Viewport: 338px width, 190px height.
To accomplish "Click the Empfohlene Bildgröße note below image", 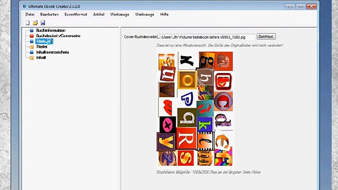I will click(x=208, y=172).
